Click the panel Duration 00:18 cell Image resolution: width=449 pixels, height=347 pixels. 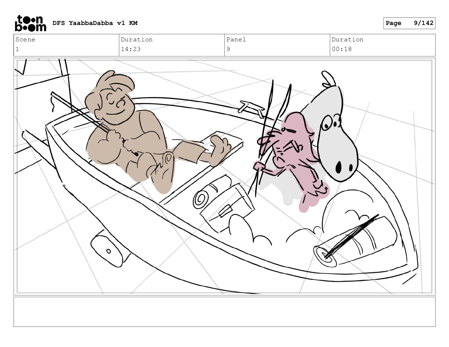(383, 45)
